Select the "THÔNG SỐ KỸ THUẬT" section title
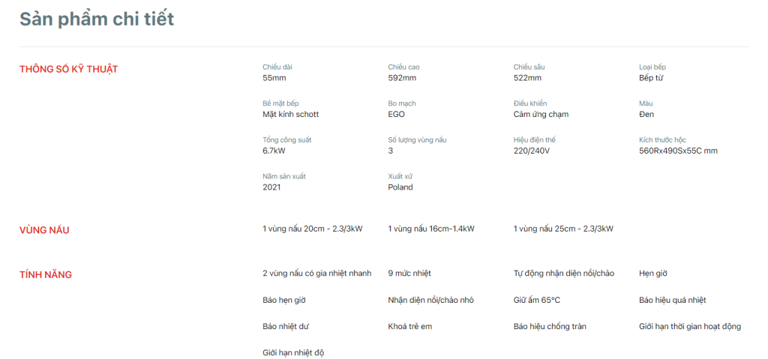768x359 pixels. [68, 70]
